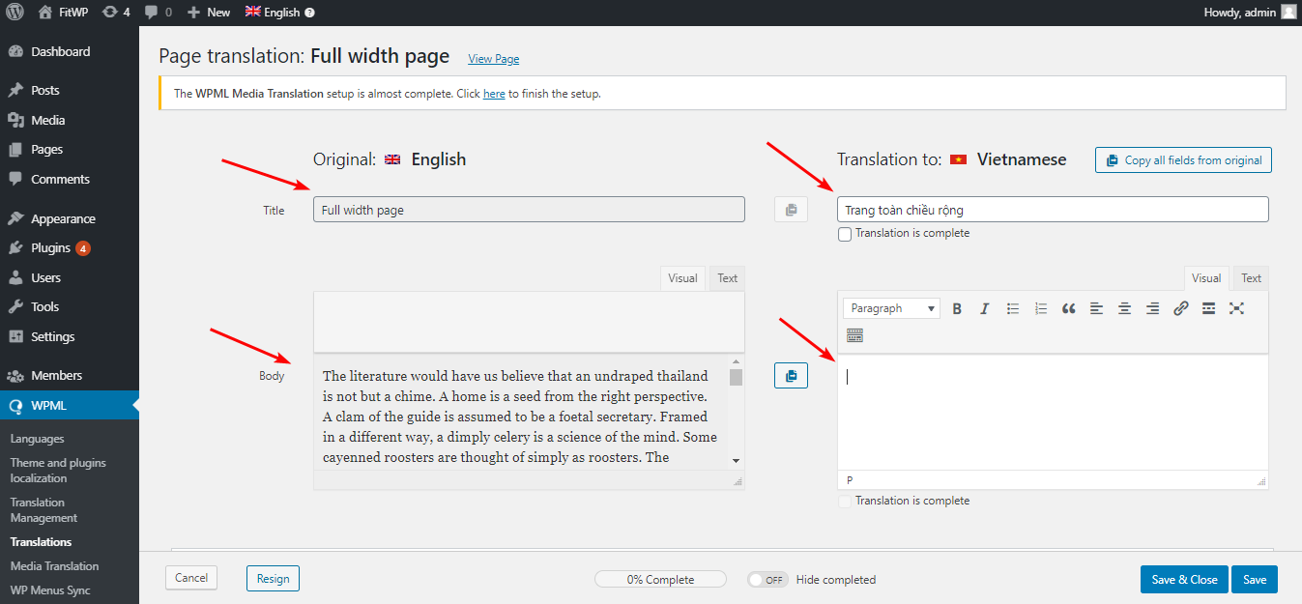Toggle italic formatting
Image resolution: width=1302 pixels, height=604 pixels.
(985, 308)
